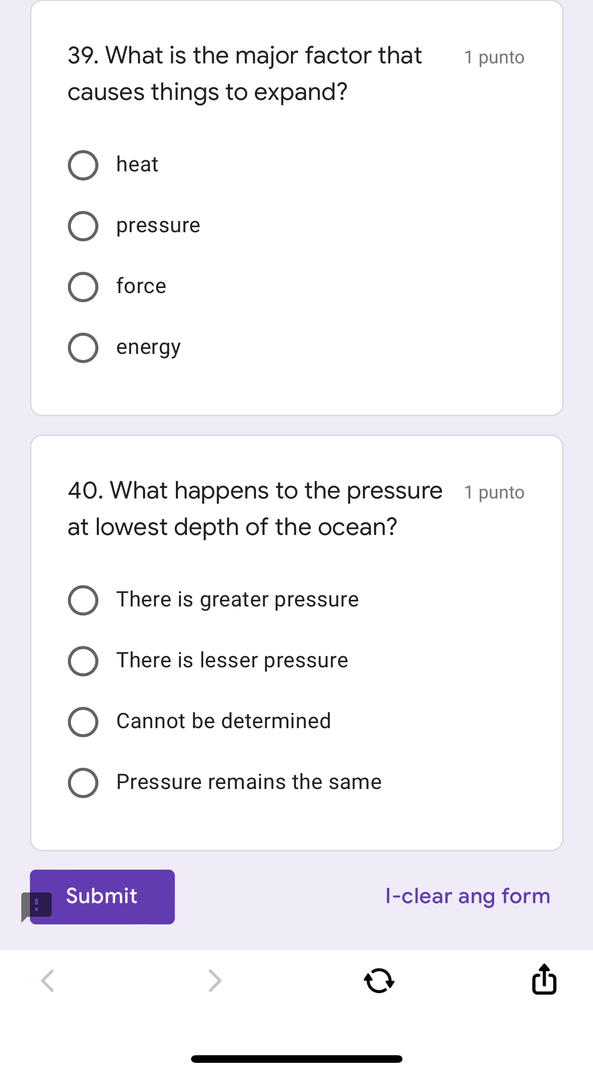Tap the forward navigation chevron

coord(213,980)
